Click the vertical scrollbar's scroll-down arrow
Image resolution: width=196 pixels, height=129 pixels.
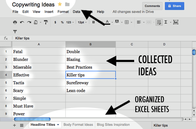pos(194,115)
